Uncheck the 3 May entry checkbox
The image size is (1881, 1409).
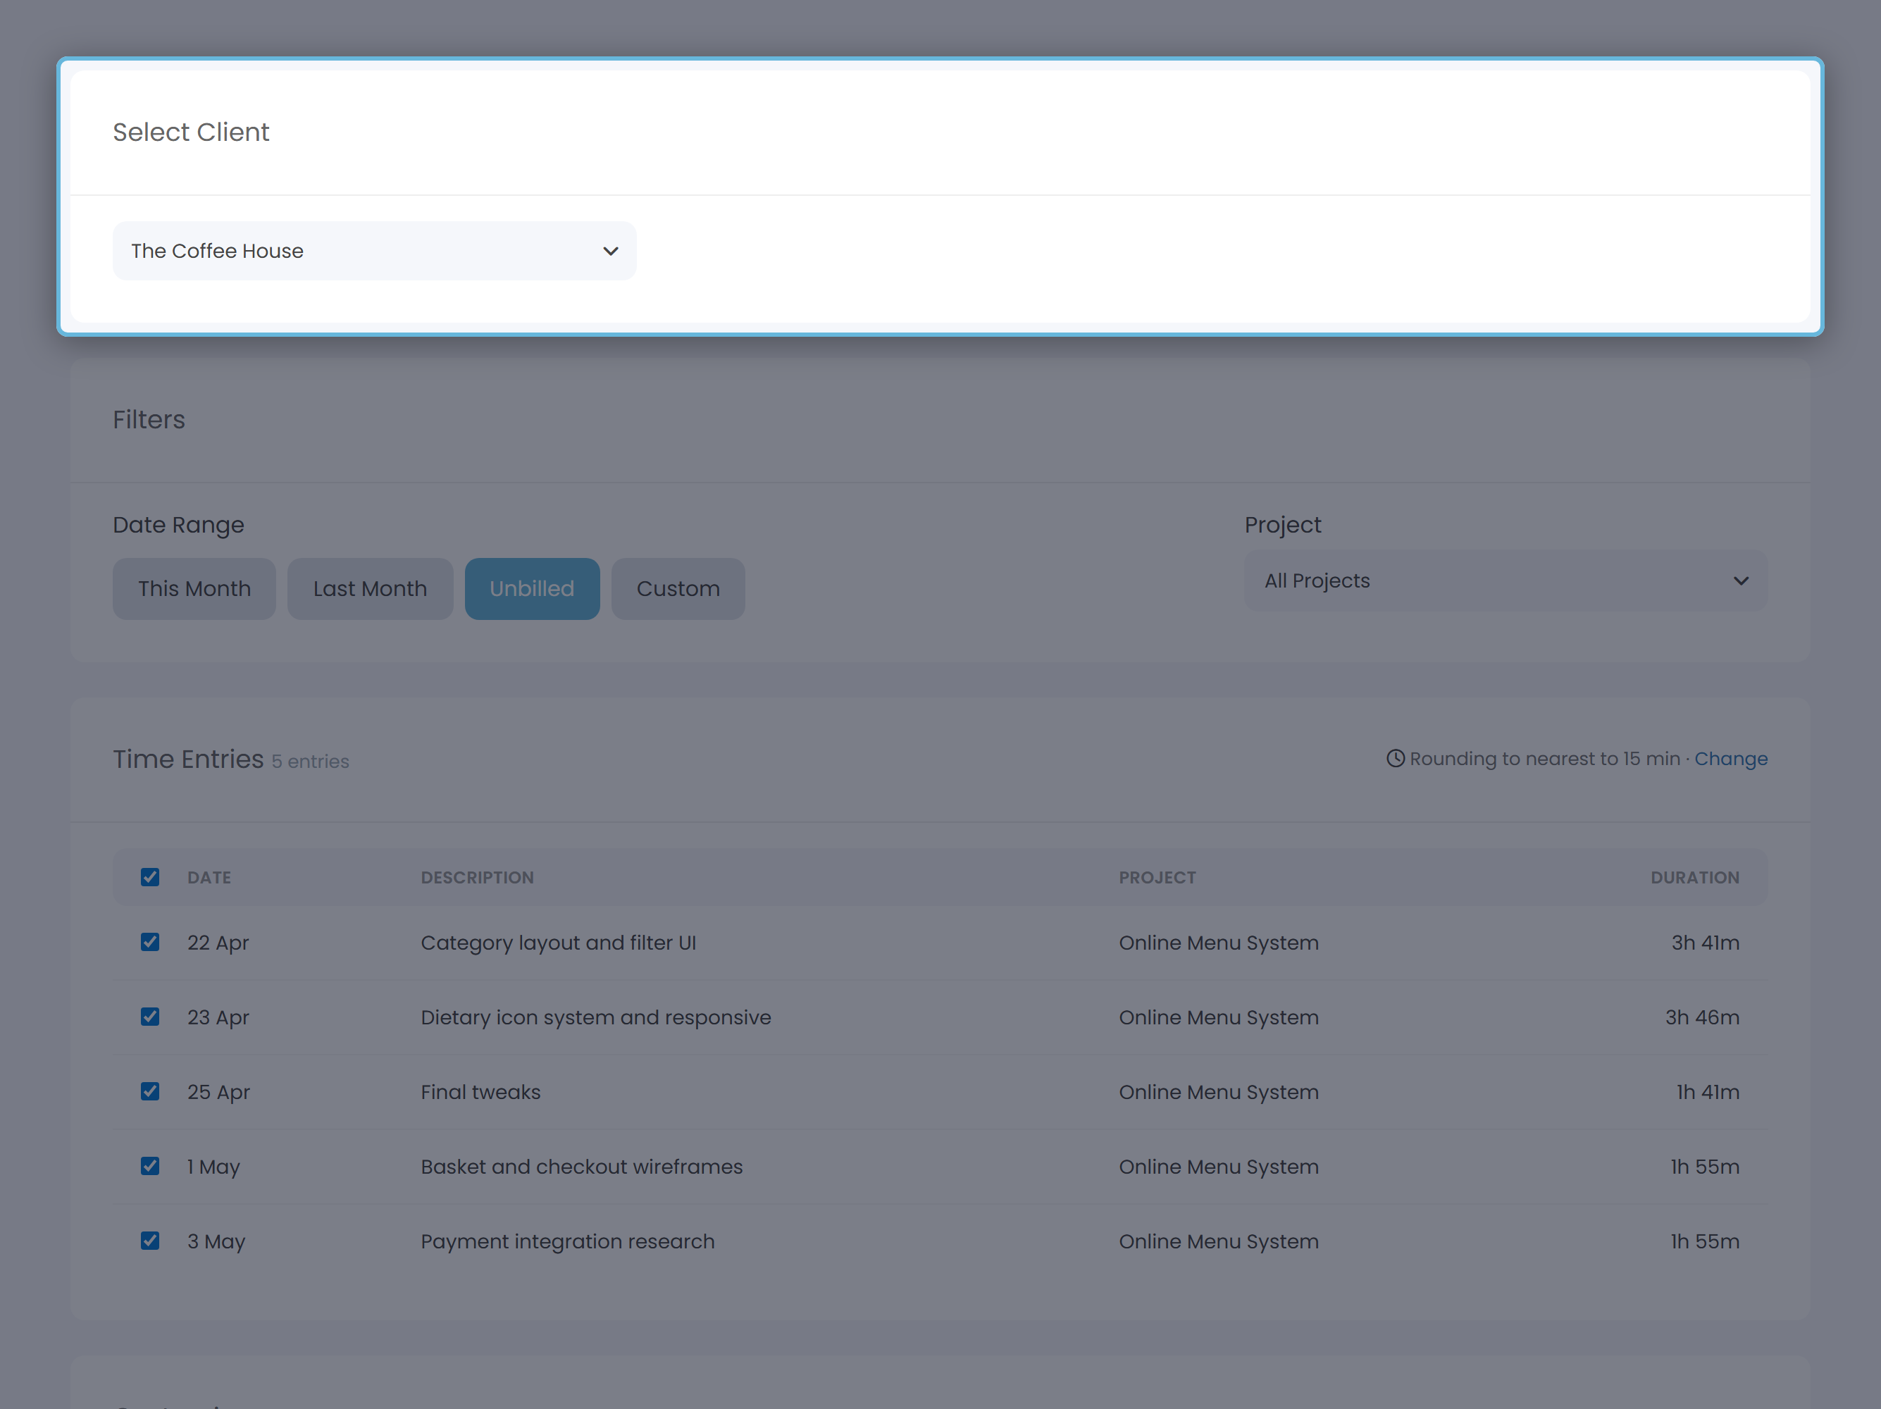click(149, 1241)
